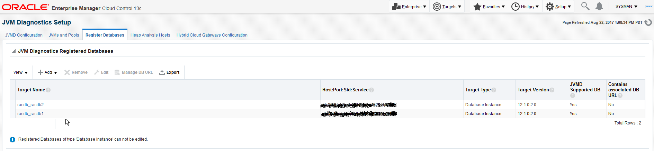
Task: Open the Enterprise menu
Action: click(409, 7)
